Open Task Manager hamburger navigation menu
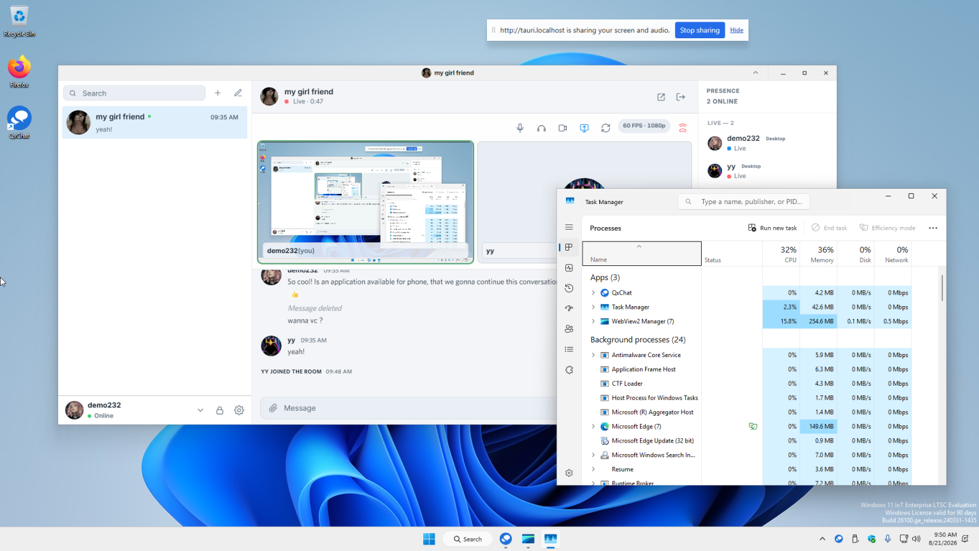Viewport: 979px width, 551px height. pyautogui.click(x=569, y=227)
